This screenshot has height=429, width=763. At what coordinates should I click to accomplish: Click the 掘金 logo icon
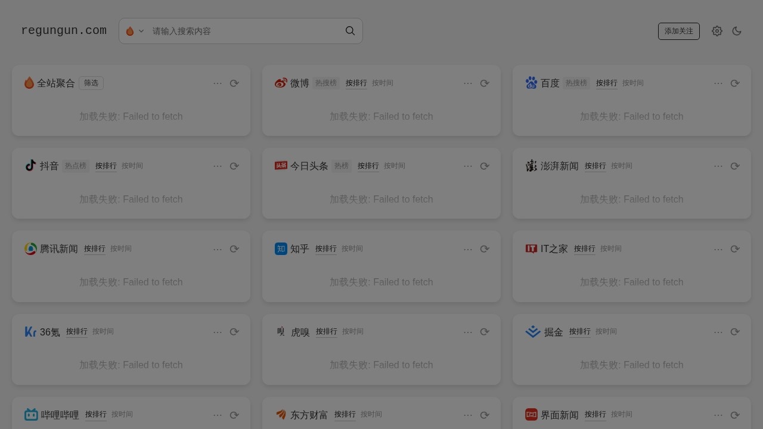pos(533,331)
